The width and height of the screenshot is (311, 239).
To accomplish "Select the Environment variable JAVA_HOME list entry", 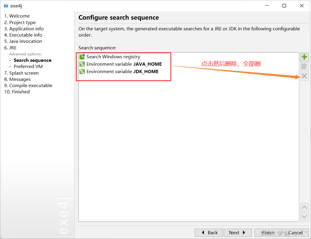I will (124, 64).
